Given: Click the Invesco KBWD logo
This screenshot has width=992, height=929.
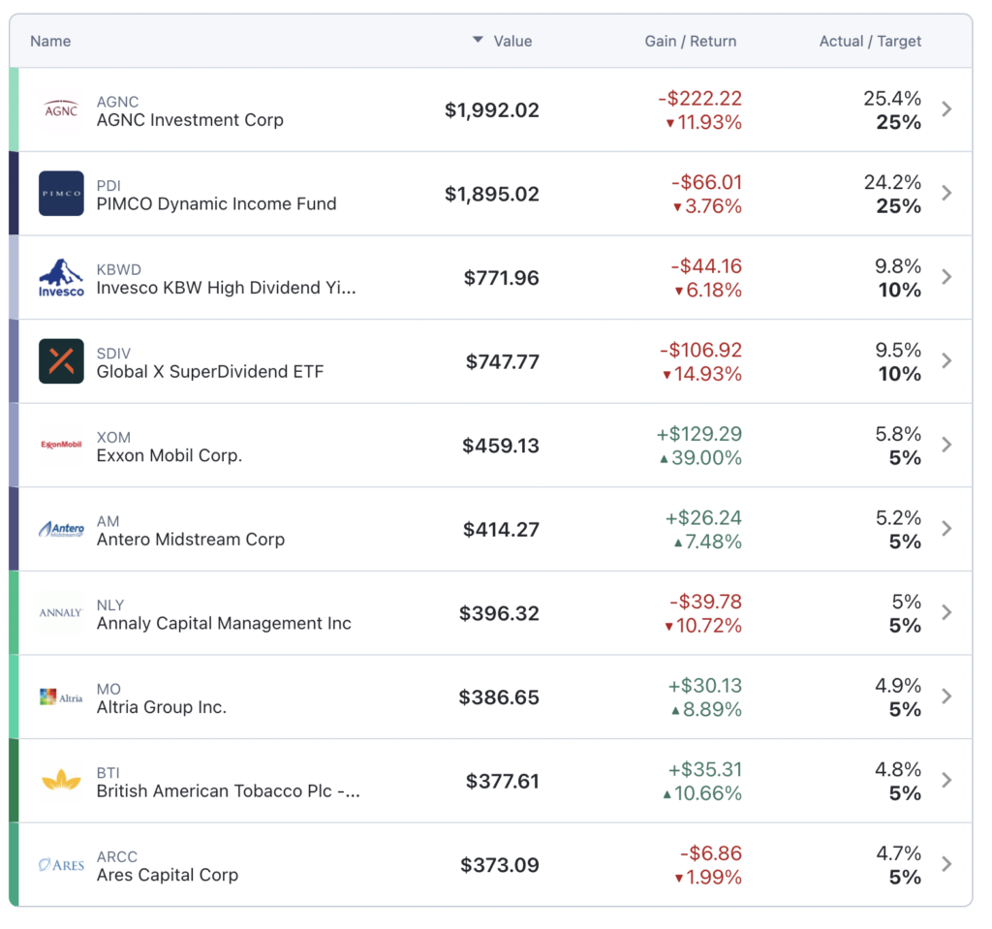Looking at the screenshot, I should point(61,277).
